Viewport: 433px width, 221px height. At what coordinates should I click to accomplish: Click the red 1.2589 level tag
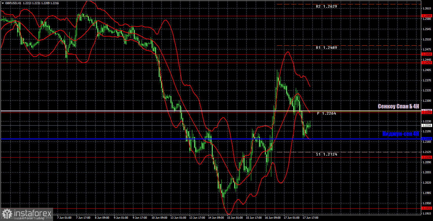[x=427, y=16]
